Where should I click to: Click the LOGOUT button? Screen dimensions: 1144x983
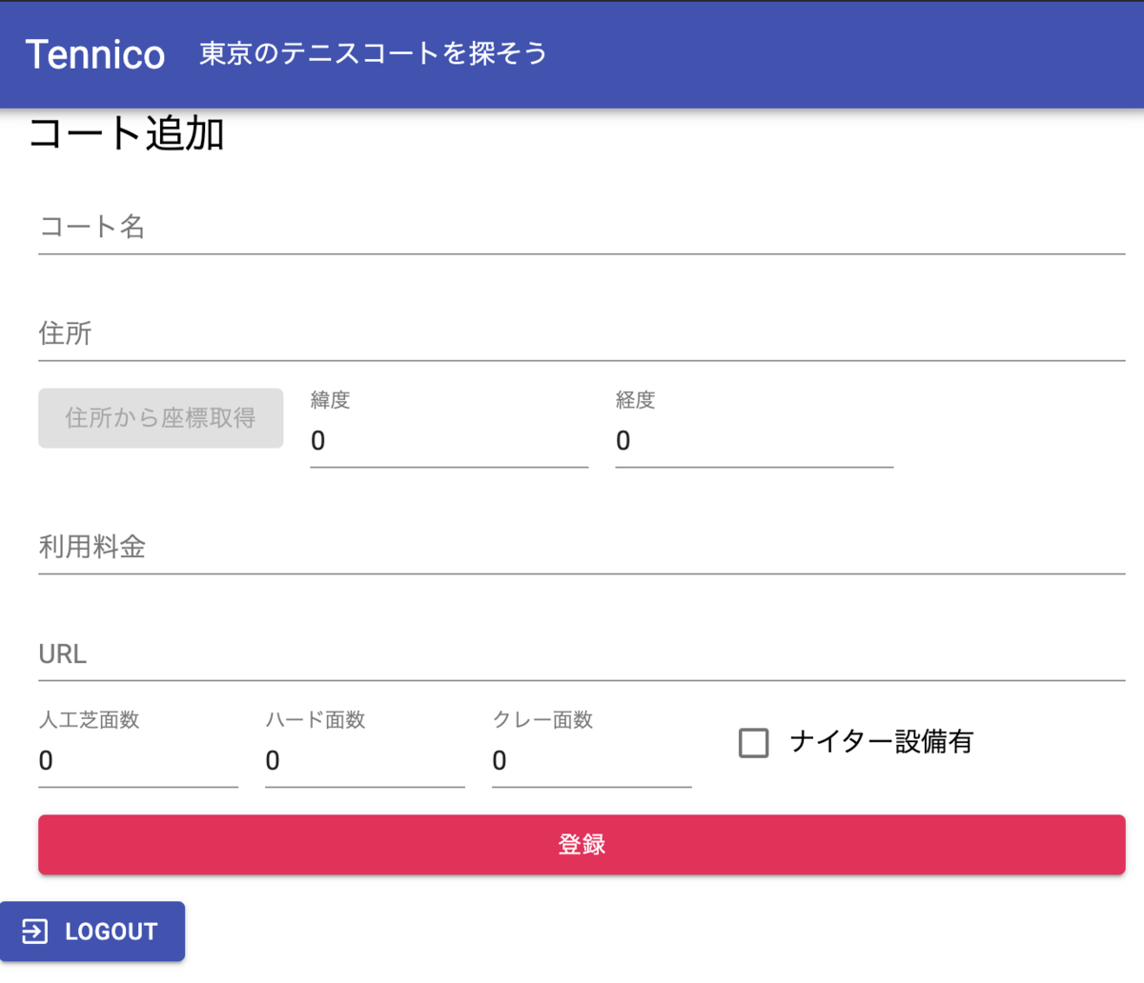click(x=92, y=932)
